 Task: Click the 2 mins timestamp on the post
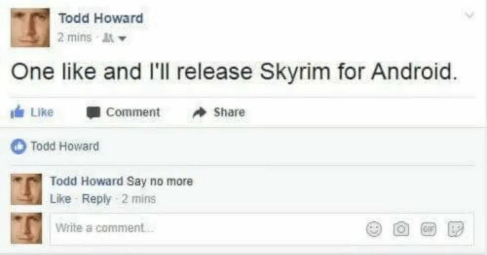click(75, 38)
